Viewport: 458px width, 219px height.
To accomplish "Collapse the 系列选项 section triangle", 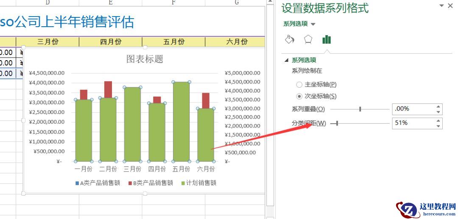I will point(286,61).
